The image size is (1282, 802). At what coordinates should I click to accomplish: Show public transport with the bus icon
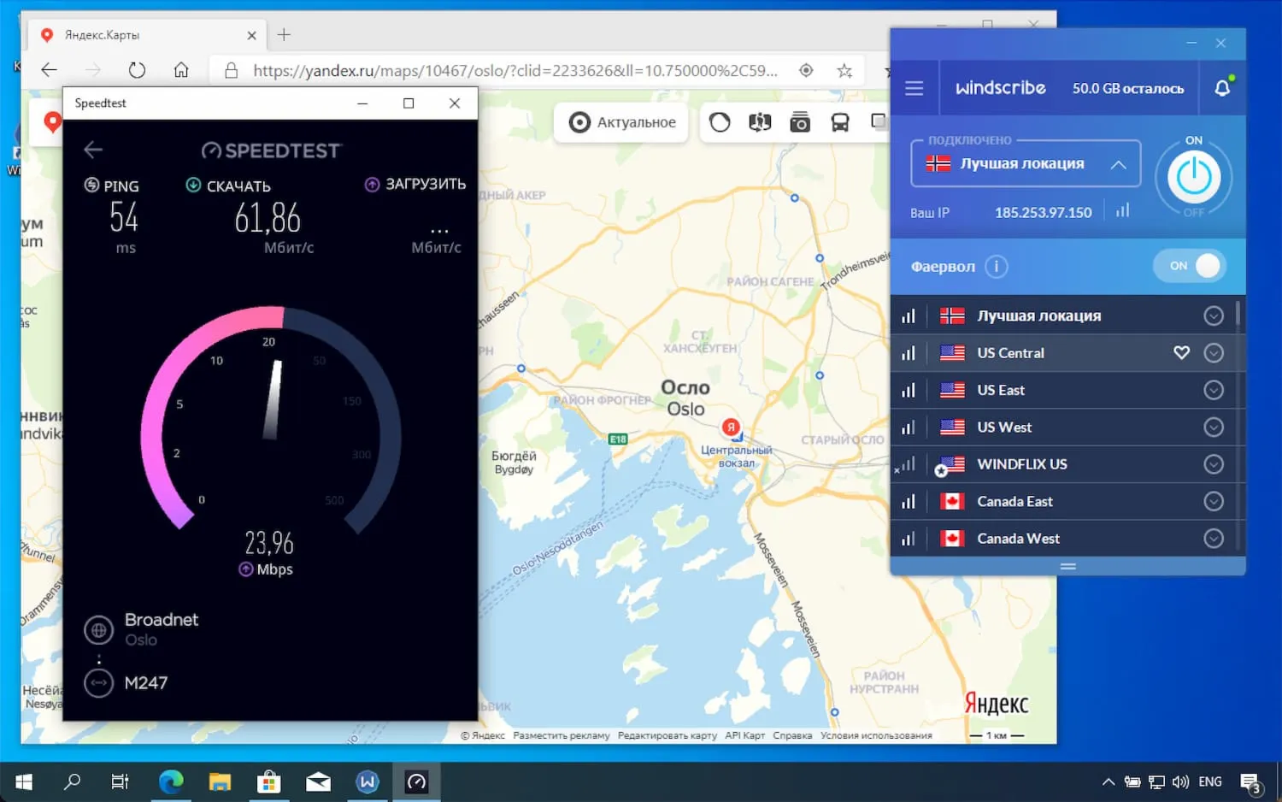click(x=840, y=122)
